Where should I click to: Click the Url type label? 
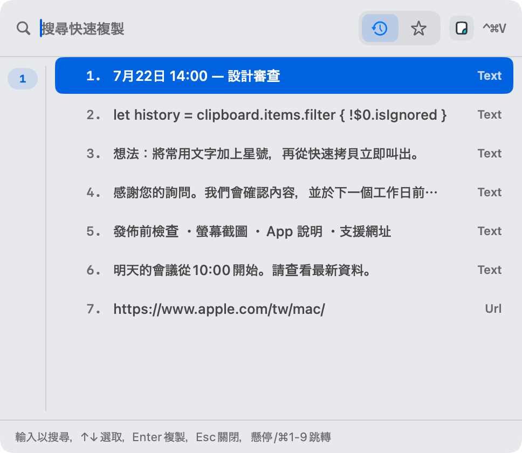pyautogui.click(x=493, y=309)
